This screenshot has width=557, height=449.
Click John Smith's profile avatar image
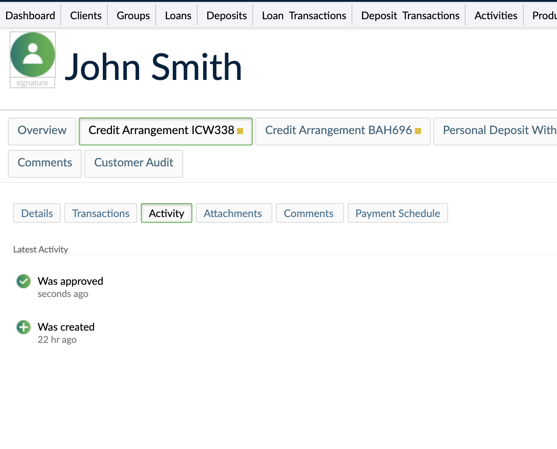point(32,54)
